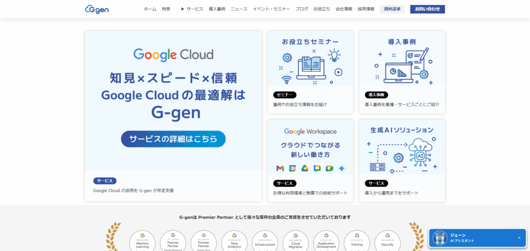Click the Machine Learning specialization badge

click(142, 242)
